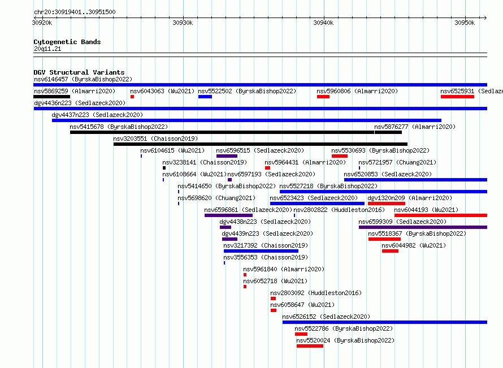Open nsv6058647 (Wu2021) label
The image size is (503, 368).
pyautogui.click(x=302, y=305)
